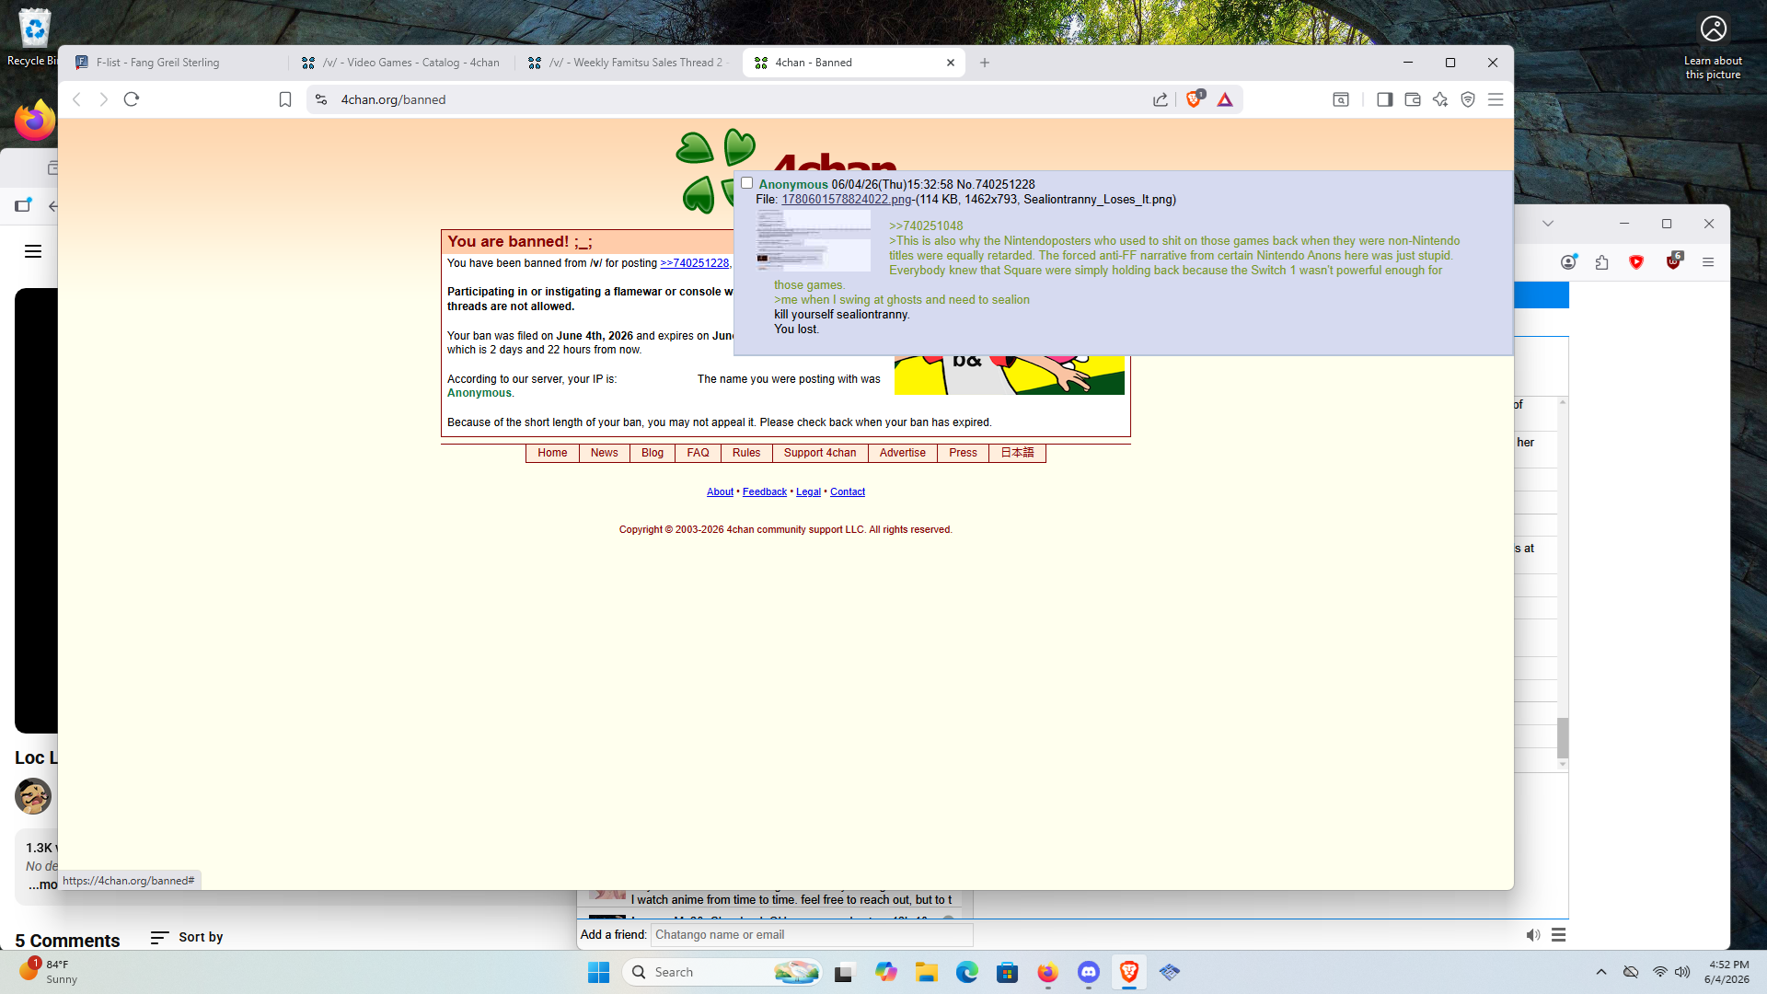Open the Brave main menu
The height and width of the screenshot is (994, 1767).
pos(1496,99)
